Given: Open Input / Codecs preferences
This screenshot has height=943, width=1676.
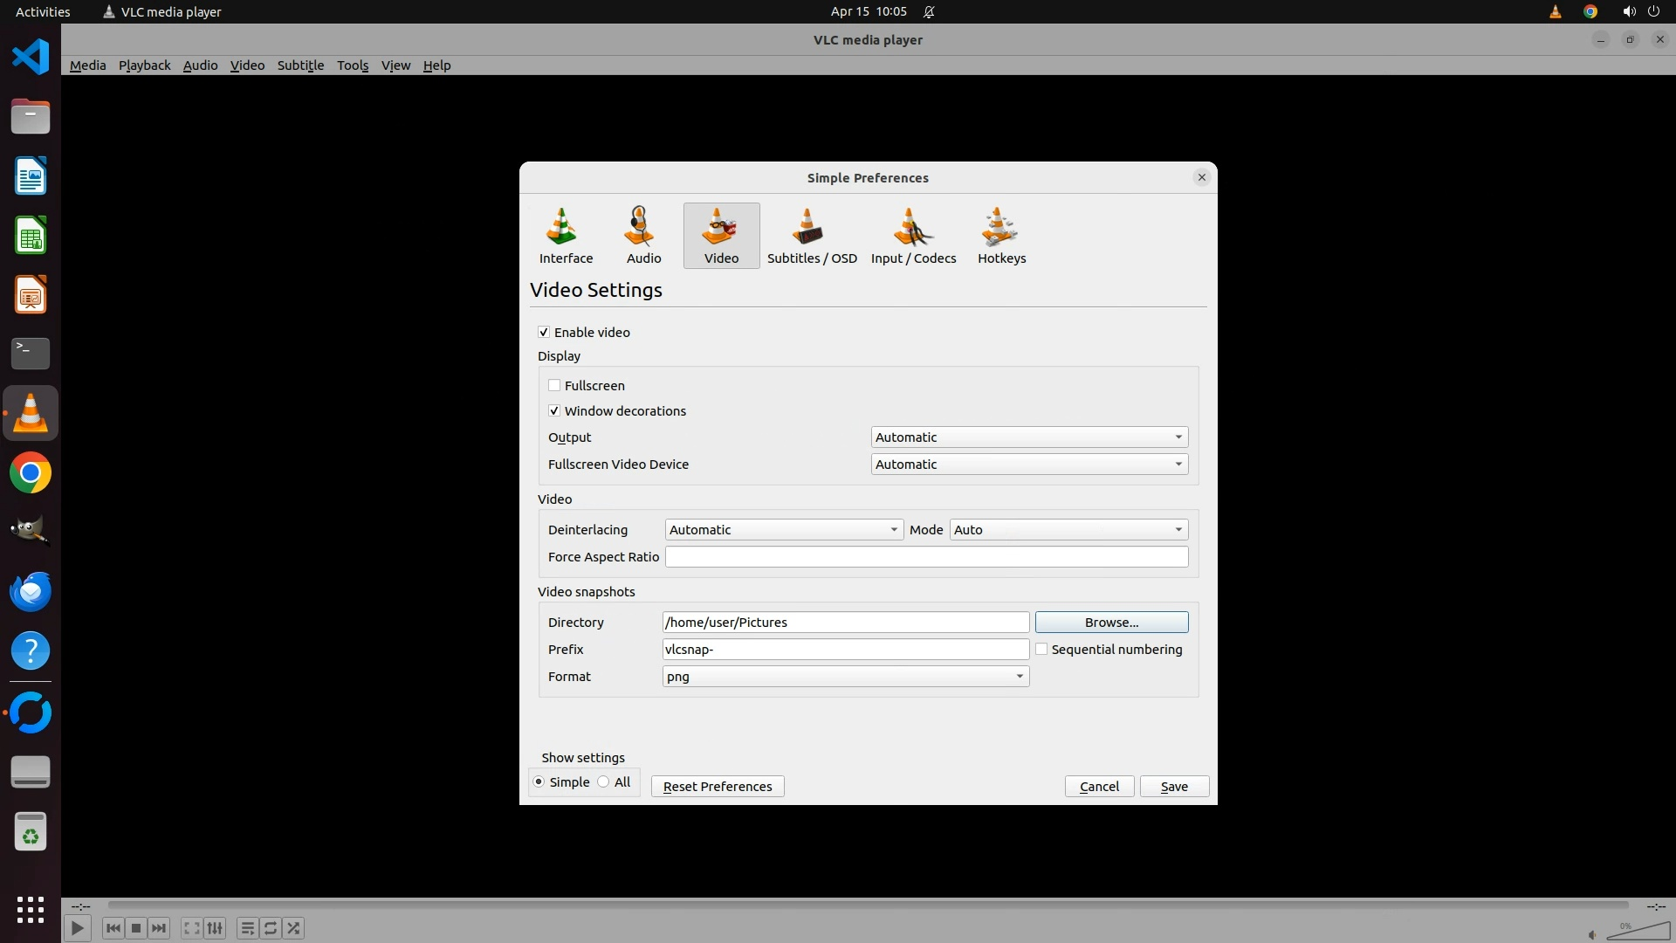Looking at the screenshot, I should pos(913,236).
